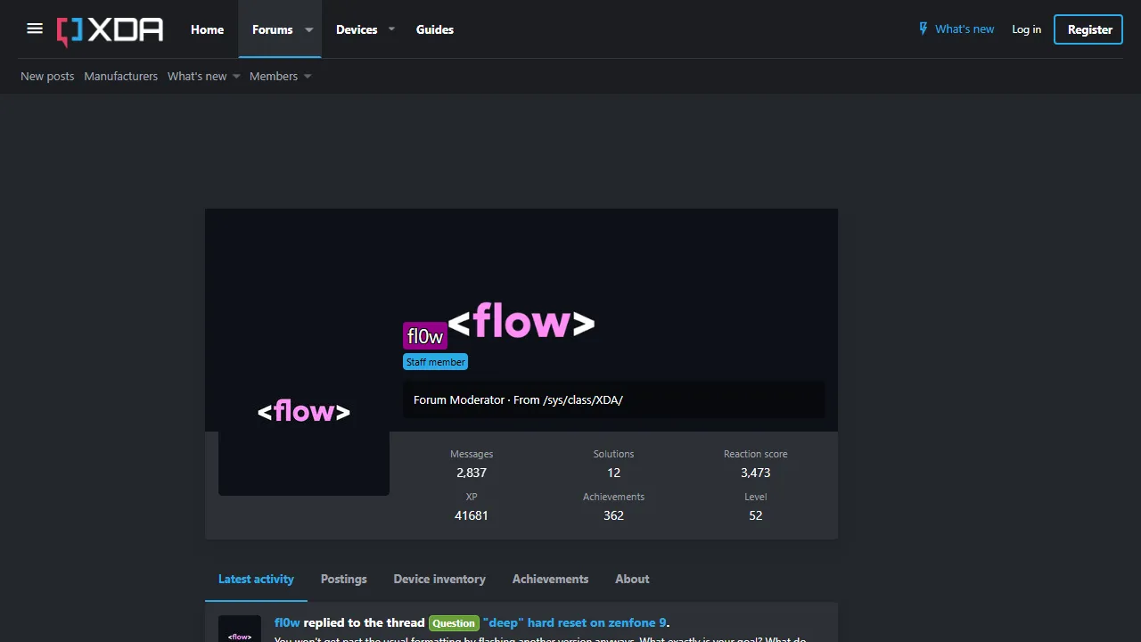Go to the Home menu item
Viewport: 1141px width, 642px height.
click(207, 29)
